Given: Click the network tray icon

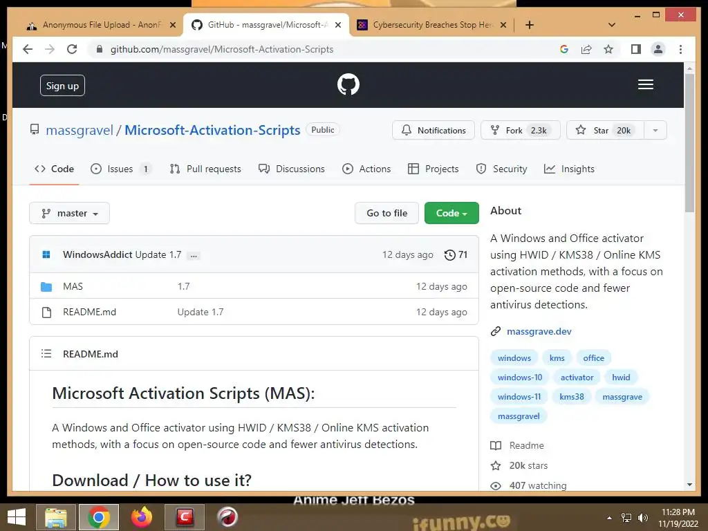Looking at the screenshot, I should pos(626,518).
